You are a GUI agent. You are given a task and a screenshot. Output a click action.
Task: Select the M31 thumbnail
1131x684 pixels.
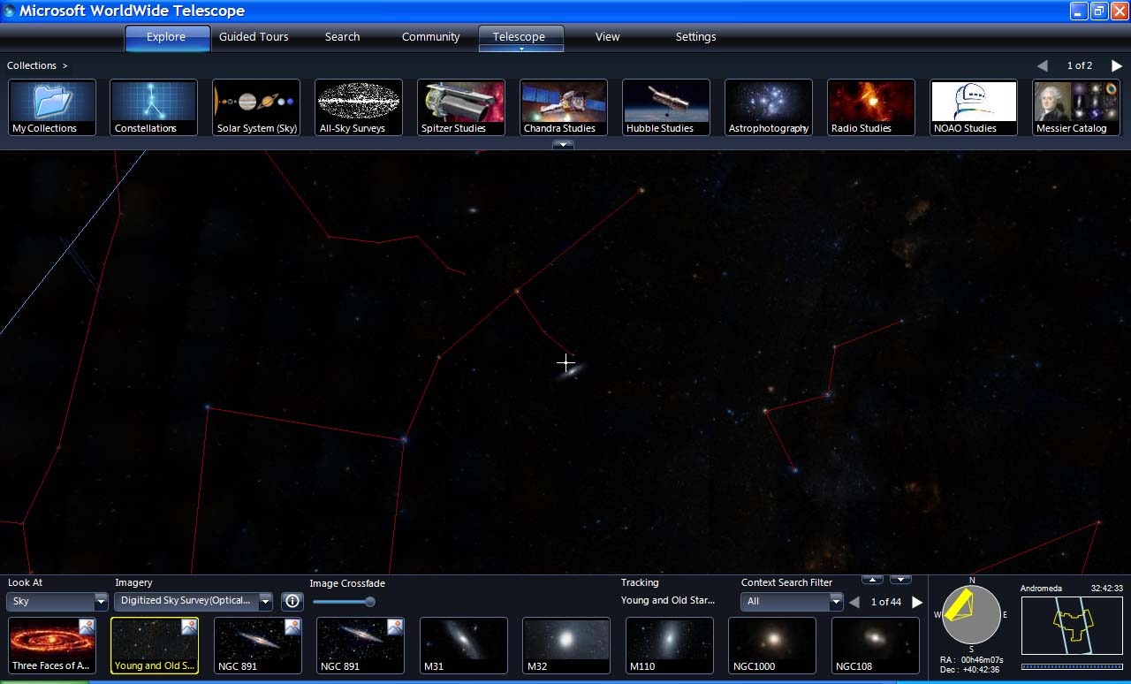[464, 645]
